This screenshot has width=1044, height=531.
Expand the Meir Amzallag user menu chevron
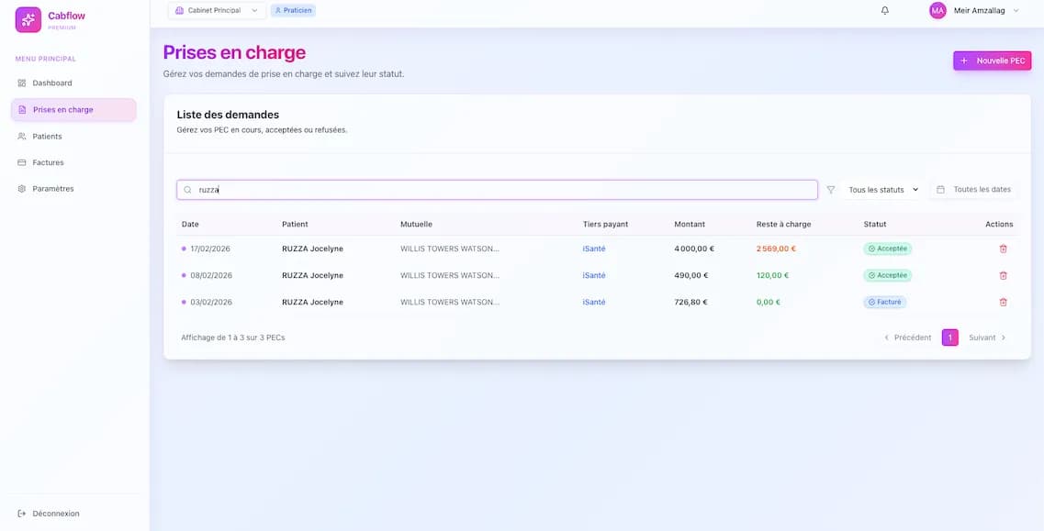point(1016,11)
